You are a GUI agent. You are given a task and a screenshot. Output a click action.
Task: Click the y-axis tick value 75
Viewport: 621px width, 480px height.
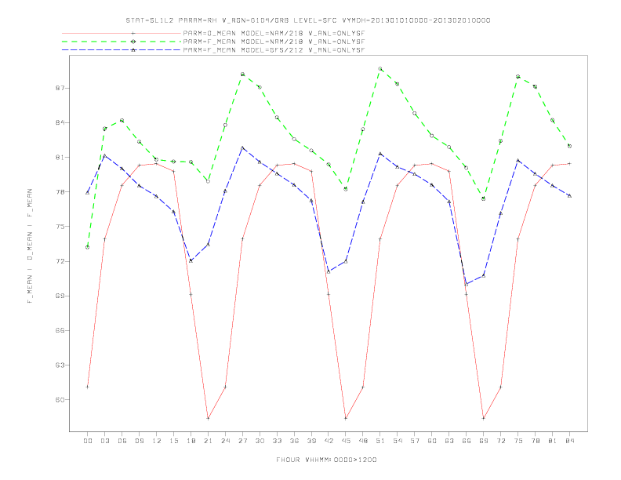pyautogui.click(x=60, y=227)
